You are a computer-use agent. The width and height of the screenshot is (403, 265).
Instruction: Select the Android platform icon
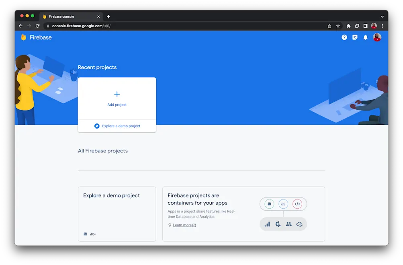(x=269, y=204)
